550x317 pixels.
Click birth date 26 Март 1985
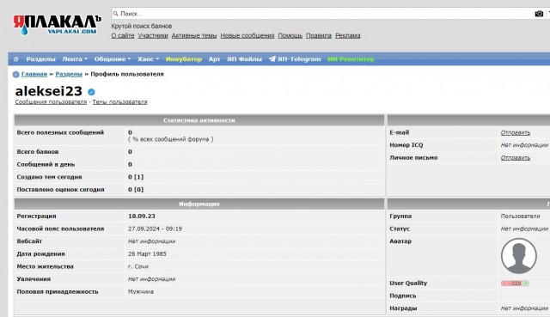(x=147, y=254)
